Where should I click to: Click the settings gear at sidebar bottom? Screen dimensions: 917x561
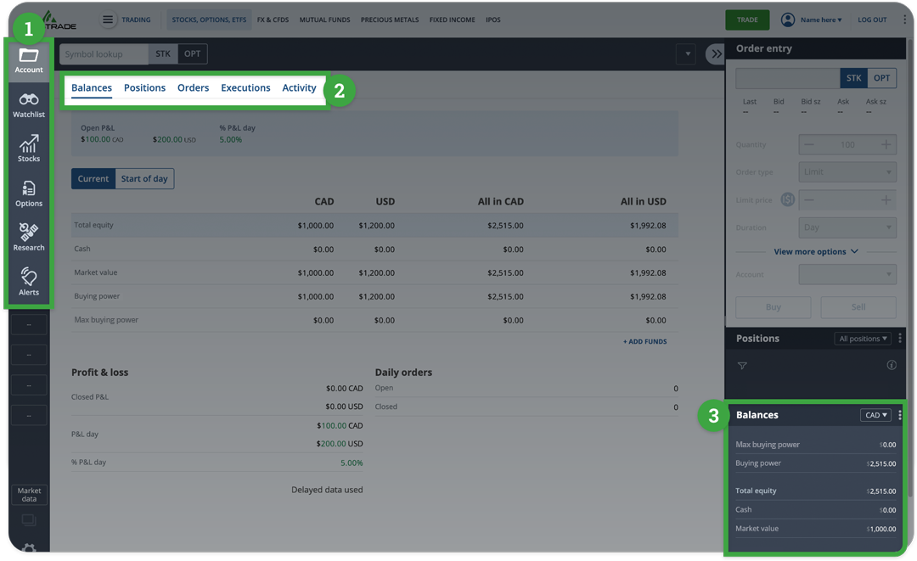(28, 550)
